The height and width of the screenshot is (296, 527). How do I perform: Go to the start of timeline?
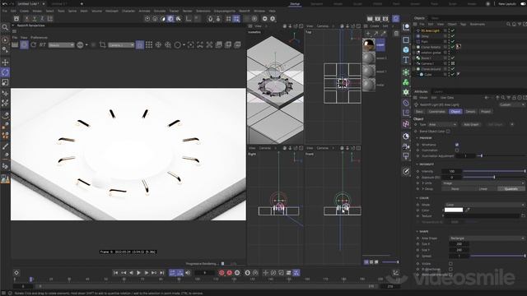115,273
